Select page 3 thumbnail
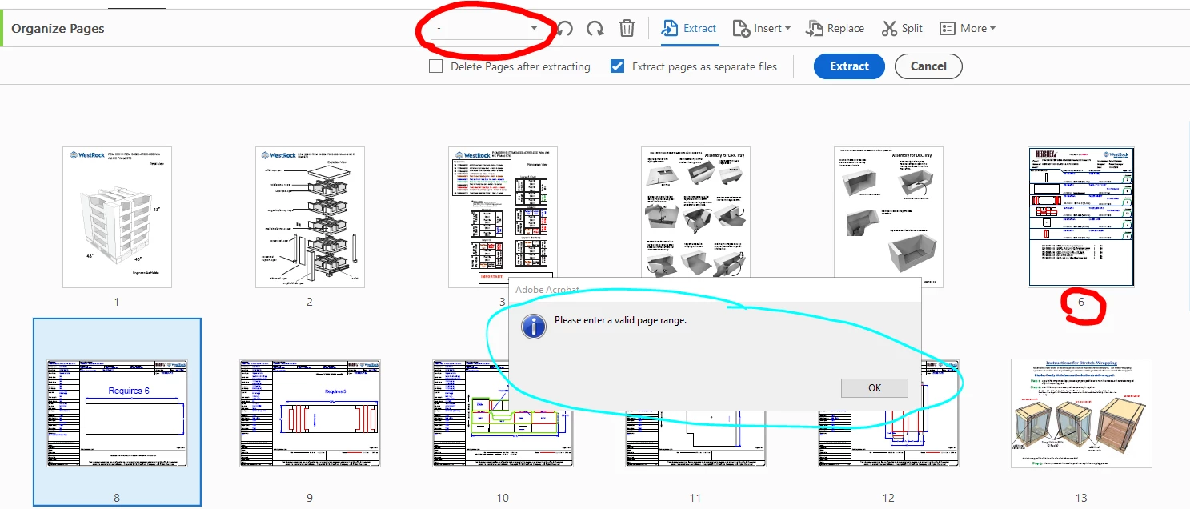 point(503,217)
